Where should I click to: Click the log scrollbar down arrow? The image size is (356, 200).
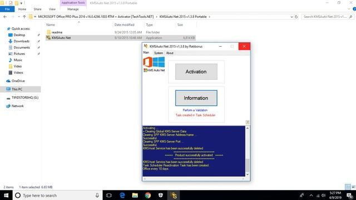click(x=248, y=174)
